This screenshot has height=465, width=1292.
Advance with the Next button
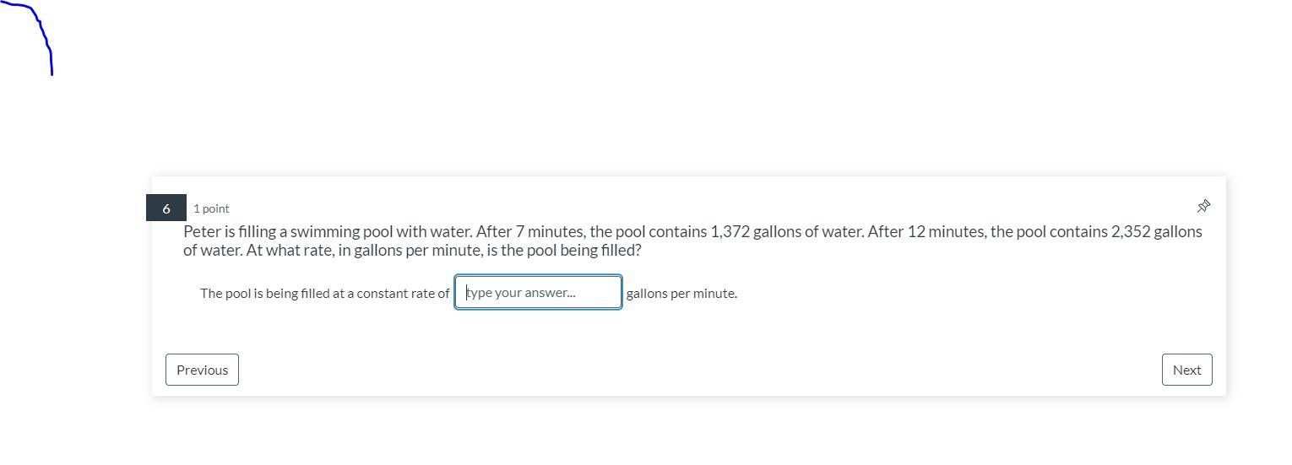pos(1186,370)
